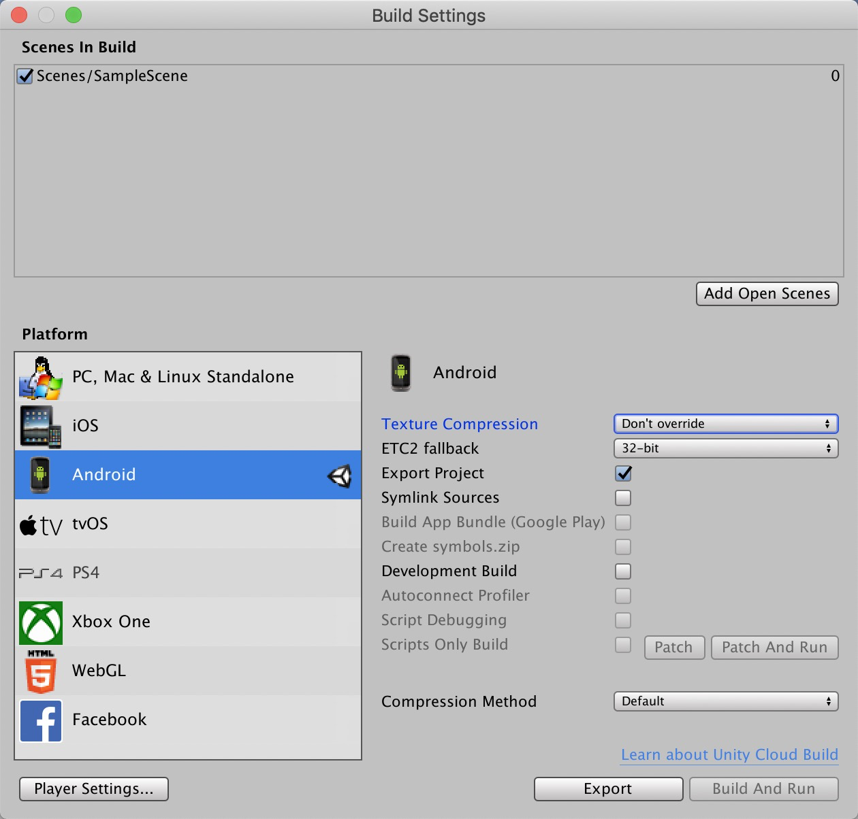This screenshot has height=819, width=858.
Task: Click the Android phone icon in platform list
Action: click(40, 475)
